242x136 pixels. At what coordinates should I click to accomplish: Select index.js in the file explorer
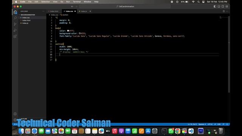coord(25,23)
